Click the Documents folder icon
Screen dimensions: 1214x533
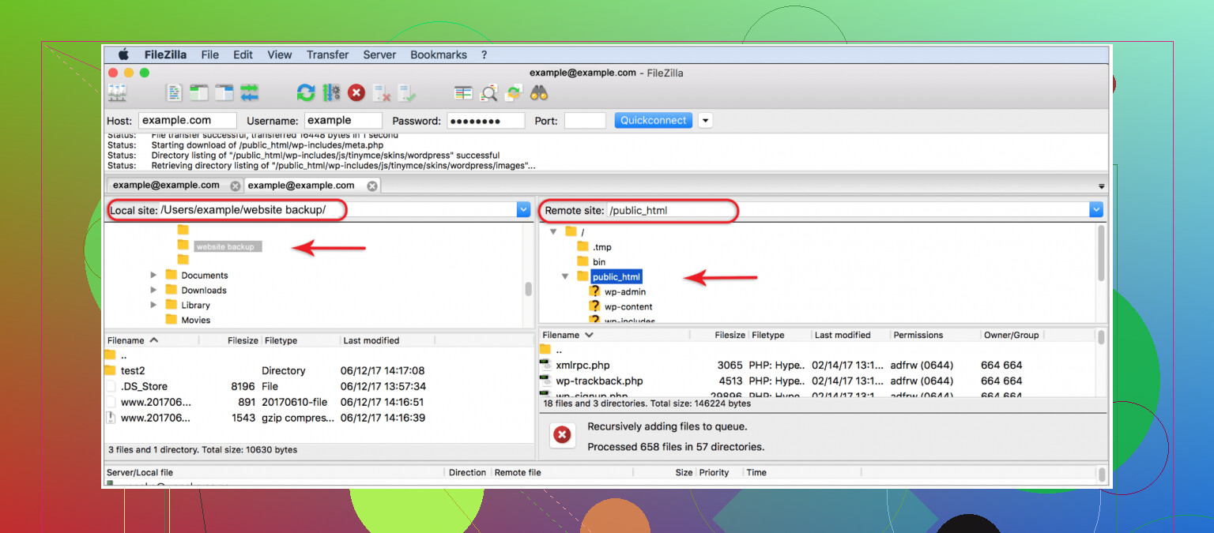(x=171, y=275)
